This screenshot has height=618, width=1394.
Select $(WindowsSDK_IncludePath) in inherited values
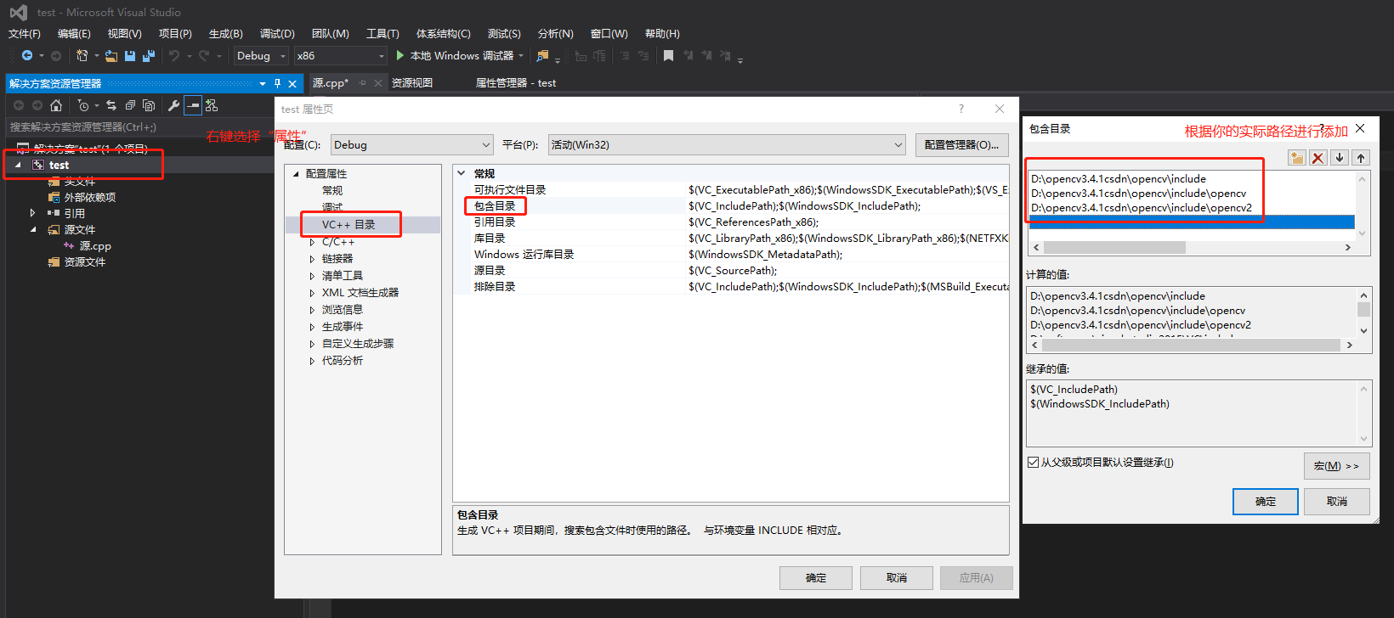click(x=1100, y=404)
